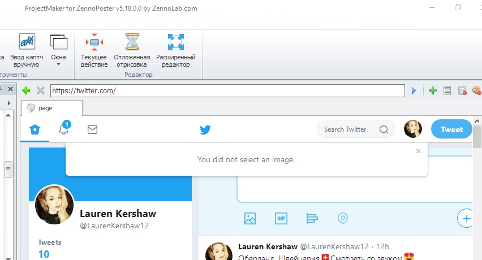Open Twitter direct messages envelope
Image resolution: width=482 pixels, height=260 pixels.
93,129
